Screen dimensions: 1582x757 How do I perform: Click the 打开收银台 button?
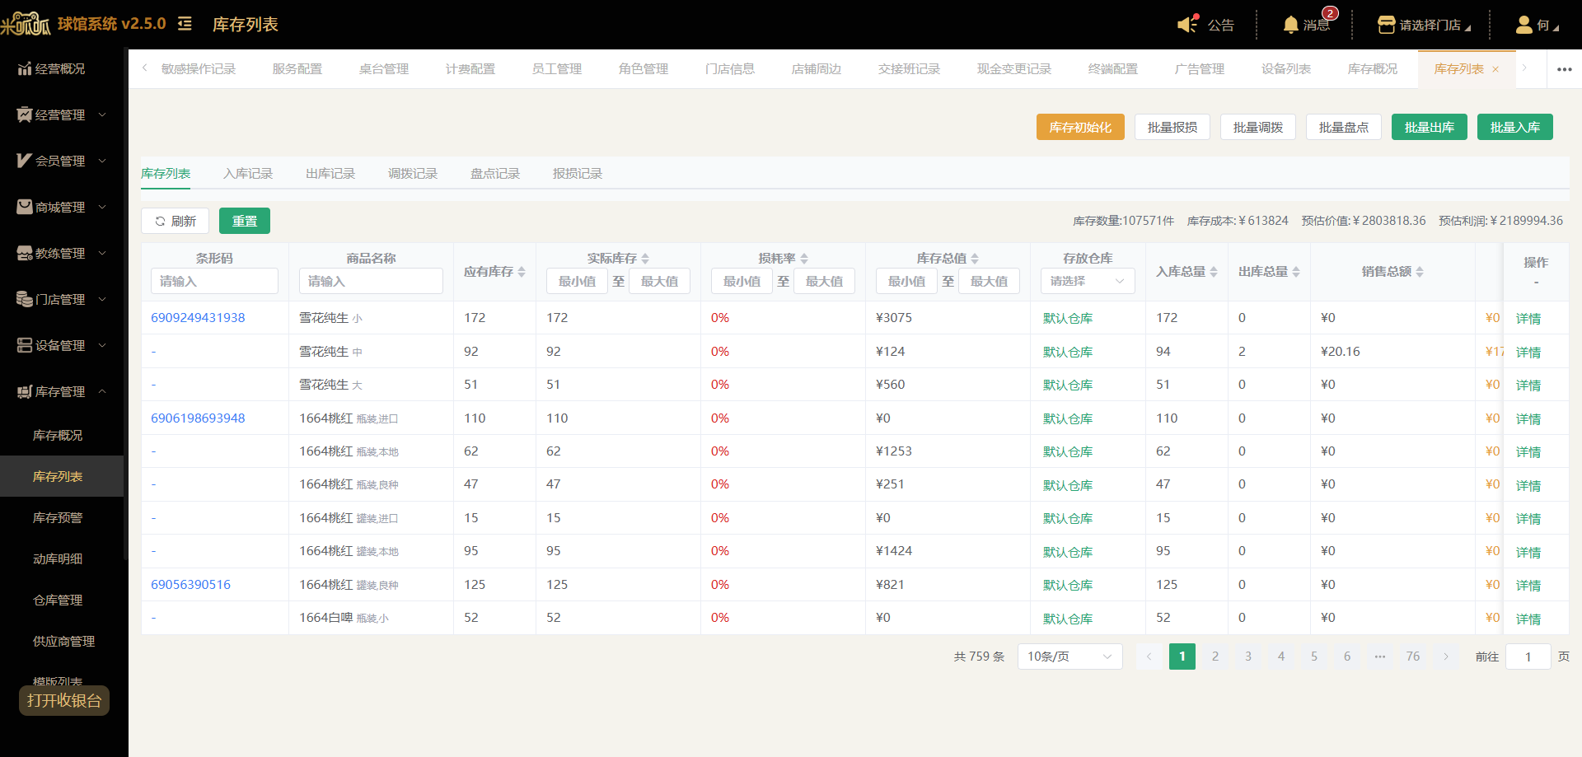(x=64, y=701)
